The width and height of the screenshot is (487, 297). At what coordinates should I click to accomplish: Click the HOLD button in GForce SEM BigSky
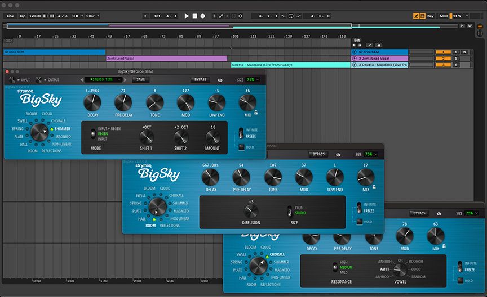(x=241, y=147)
